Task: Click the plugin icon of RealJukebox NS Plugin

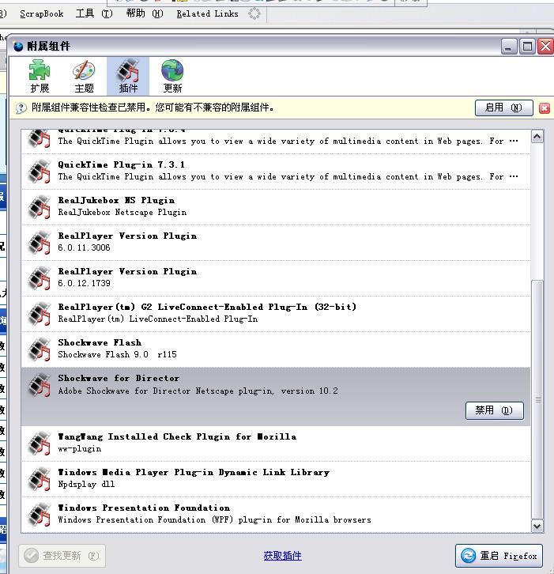Action: 40,207
